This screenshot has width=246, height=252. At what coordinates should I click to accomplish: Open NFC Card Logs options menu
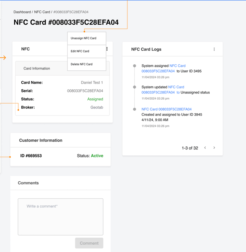pyautogui.click(x=214, y=49)
